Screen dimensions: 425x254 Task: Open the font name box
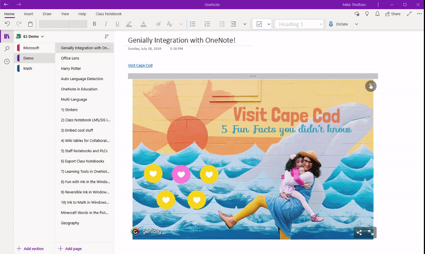tap(54, 24)
